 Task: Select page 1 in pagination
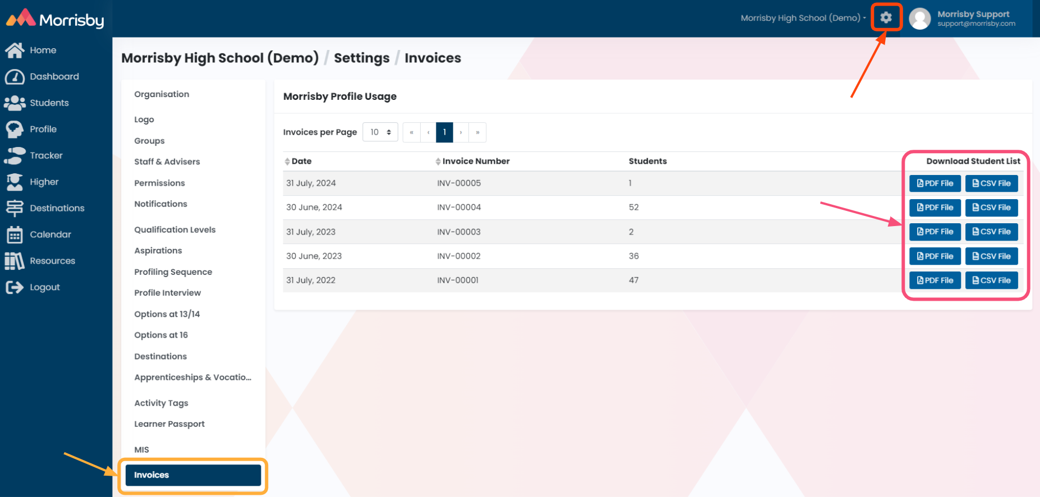click(445, 132)
